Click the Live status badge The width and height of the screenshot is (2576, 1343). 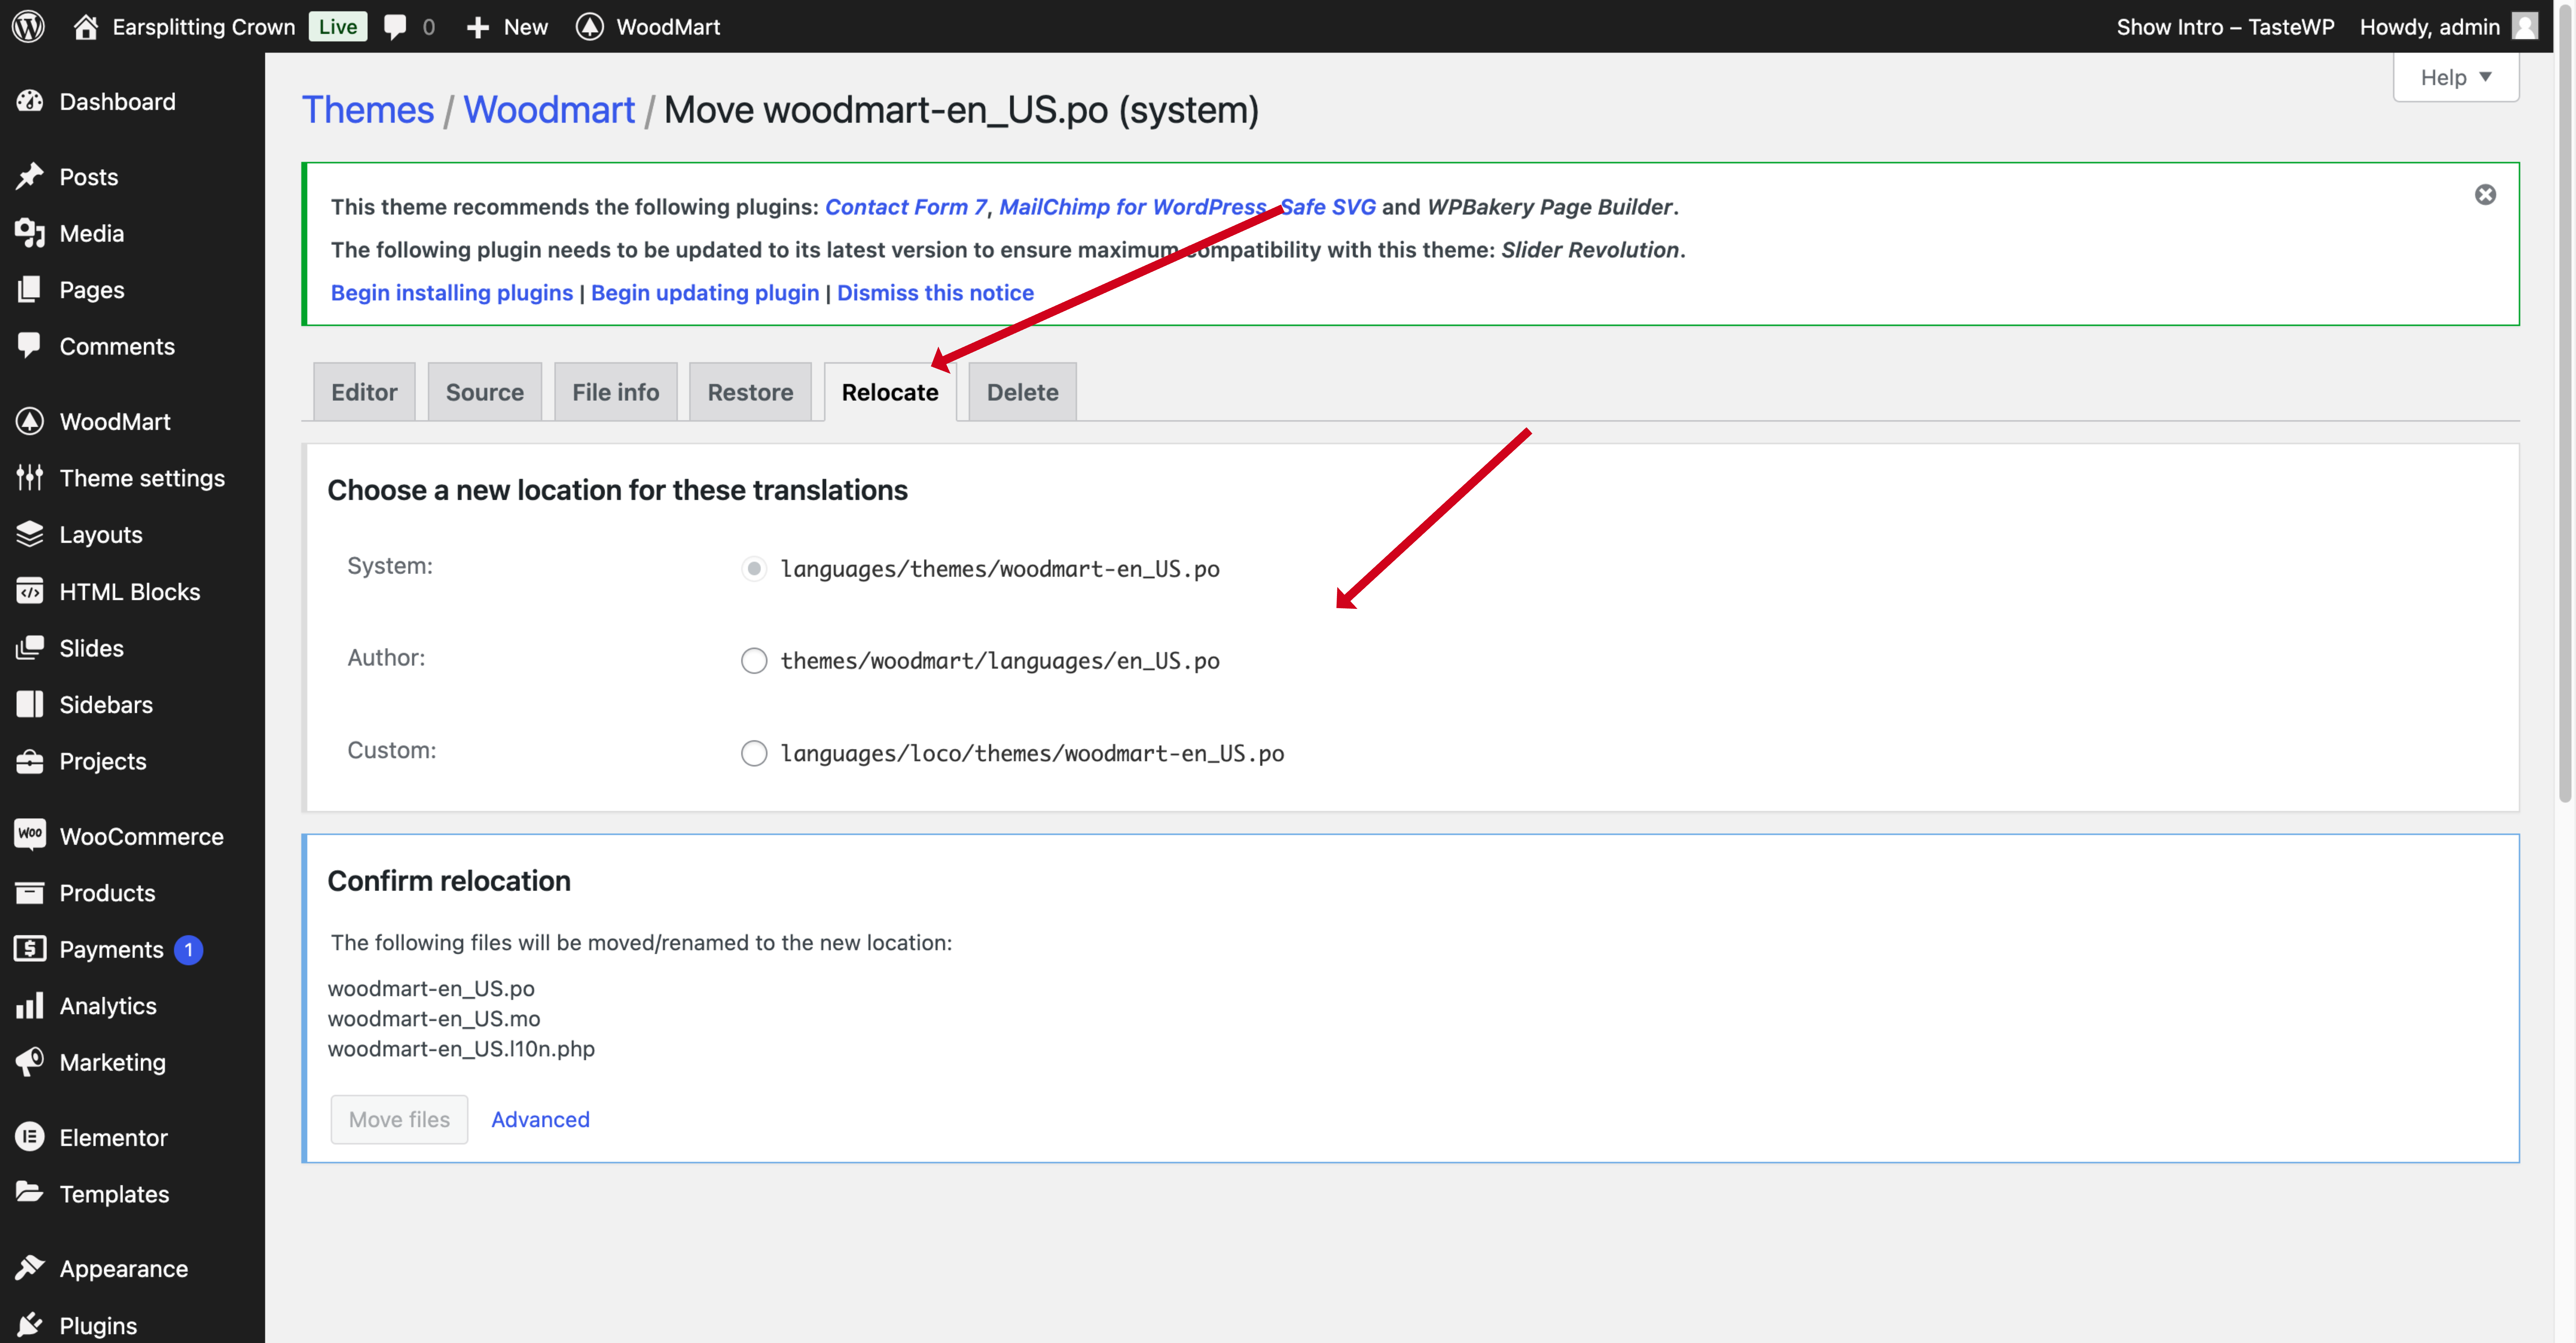click(x=338, y=27)
